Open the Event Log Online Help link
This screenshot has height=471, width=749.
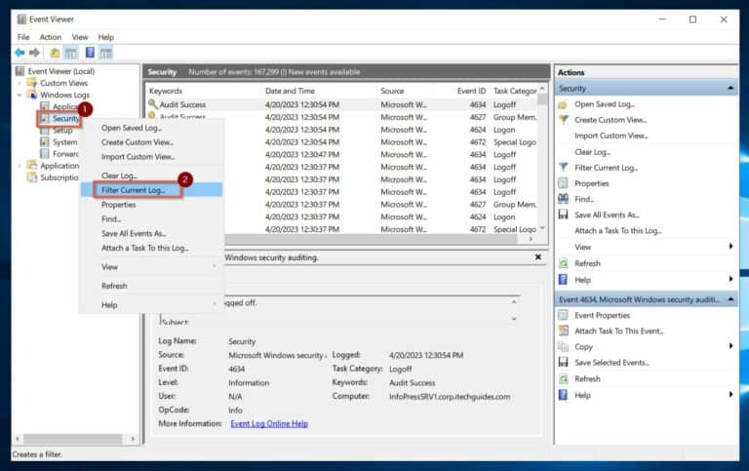[x=269, y=424]
